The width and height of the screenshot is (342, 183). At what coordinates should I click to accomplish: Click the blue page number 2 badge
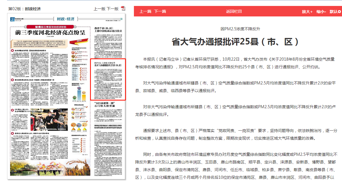pos(12,19)
